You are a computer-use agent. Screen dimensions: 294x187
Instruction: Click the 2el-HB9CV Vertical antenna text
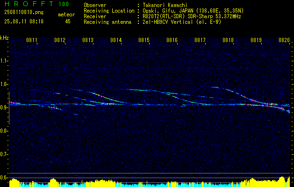182,22
